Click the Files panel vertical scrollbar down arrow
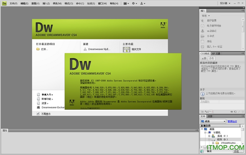This screenshot has height=155, width=246. point(243,144)
